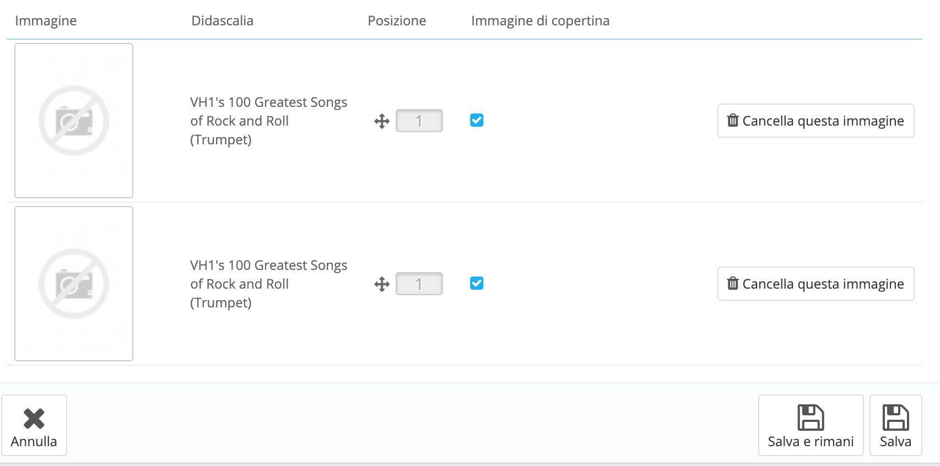Open the first image placeholder thumbnail
940x466 pixels.
[x=74, y=121]
